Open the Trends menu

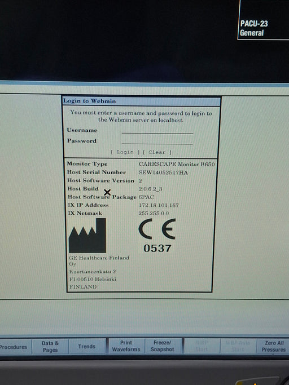click(87, 347)
